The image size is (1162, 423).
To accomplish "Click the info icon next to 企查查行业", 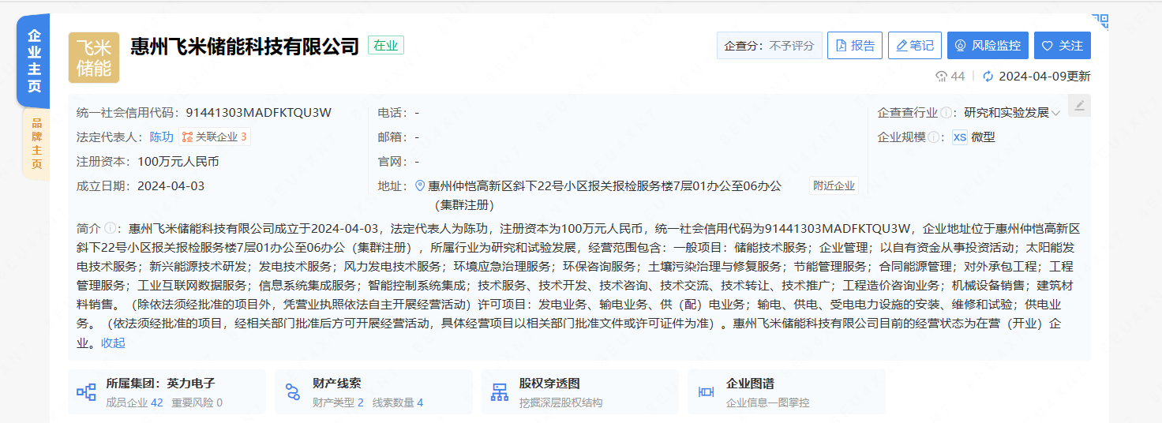I will pyautogui.click(x=946, y=113).
